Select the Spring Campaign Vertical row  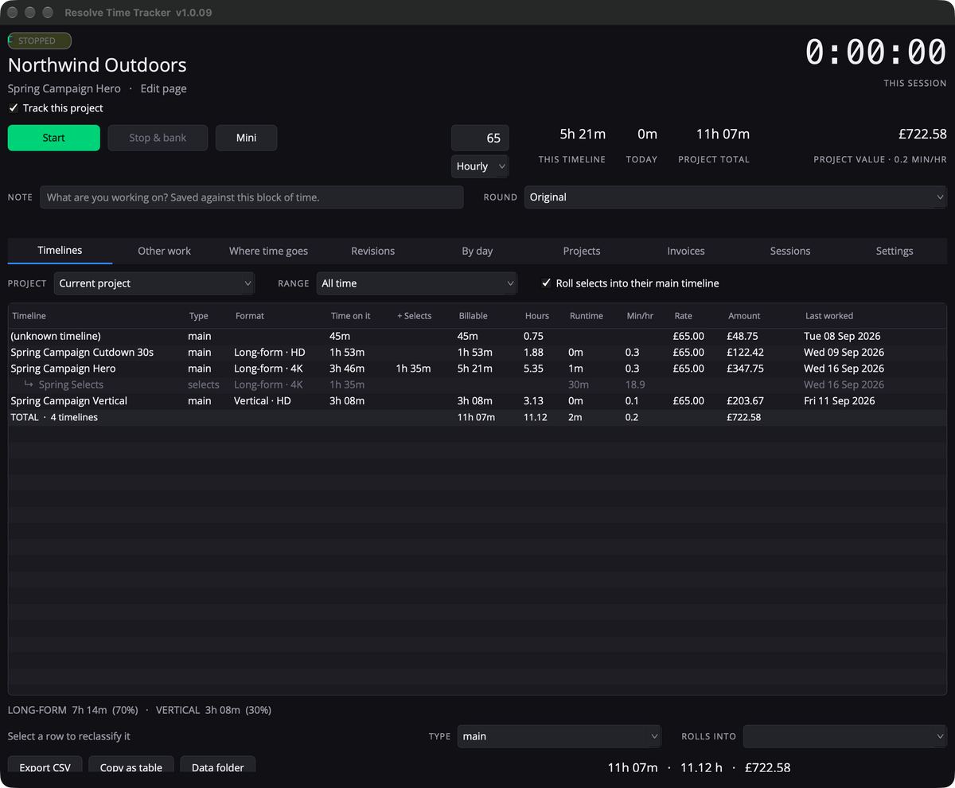(x=477, y=400)
